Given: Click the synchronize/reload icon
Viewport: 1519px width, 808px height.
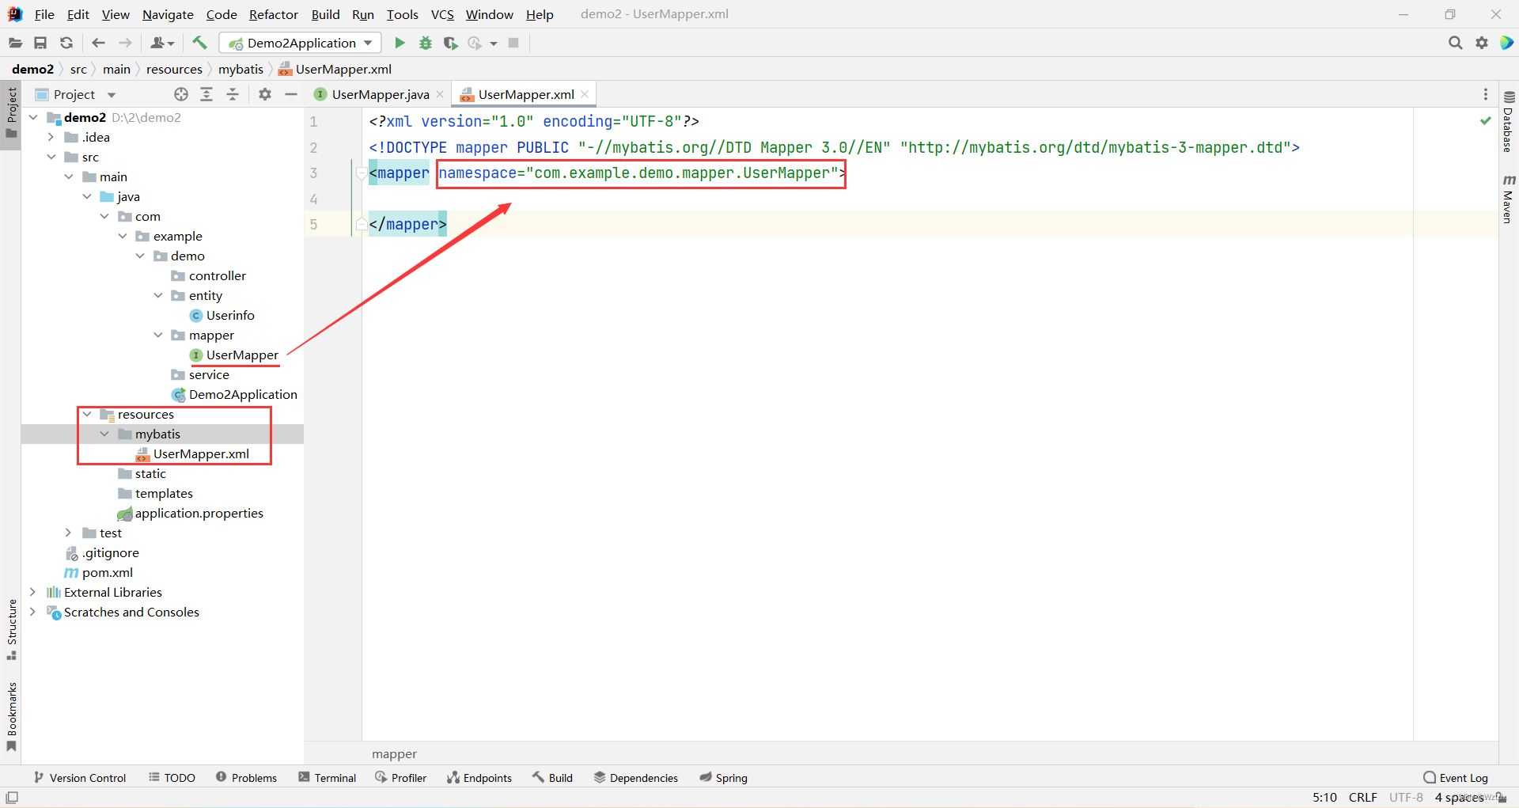Looking at the screenshot, I should (x=66, y=43).
